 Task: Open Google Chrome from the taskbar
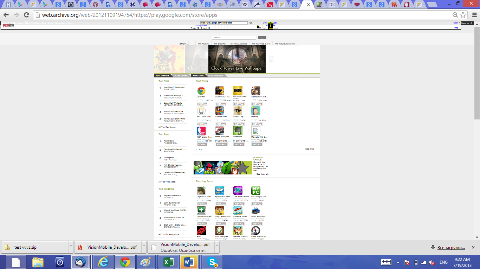point(125,262)
